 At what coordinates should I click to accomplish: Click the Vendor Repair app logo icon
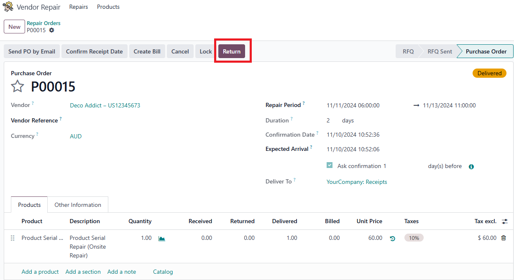click(8, 7)
